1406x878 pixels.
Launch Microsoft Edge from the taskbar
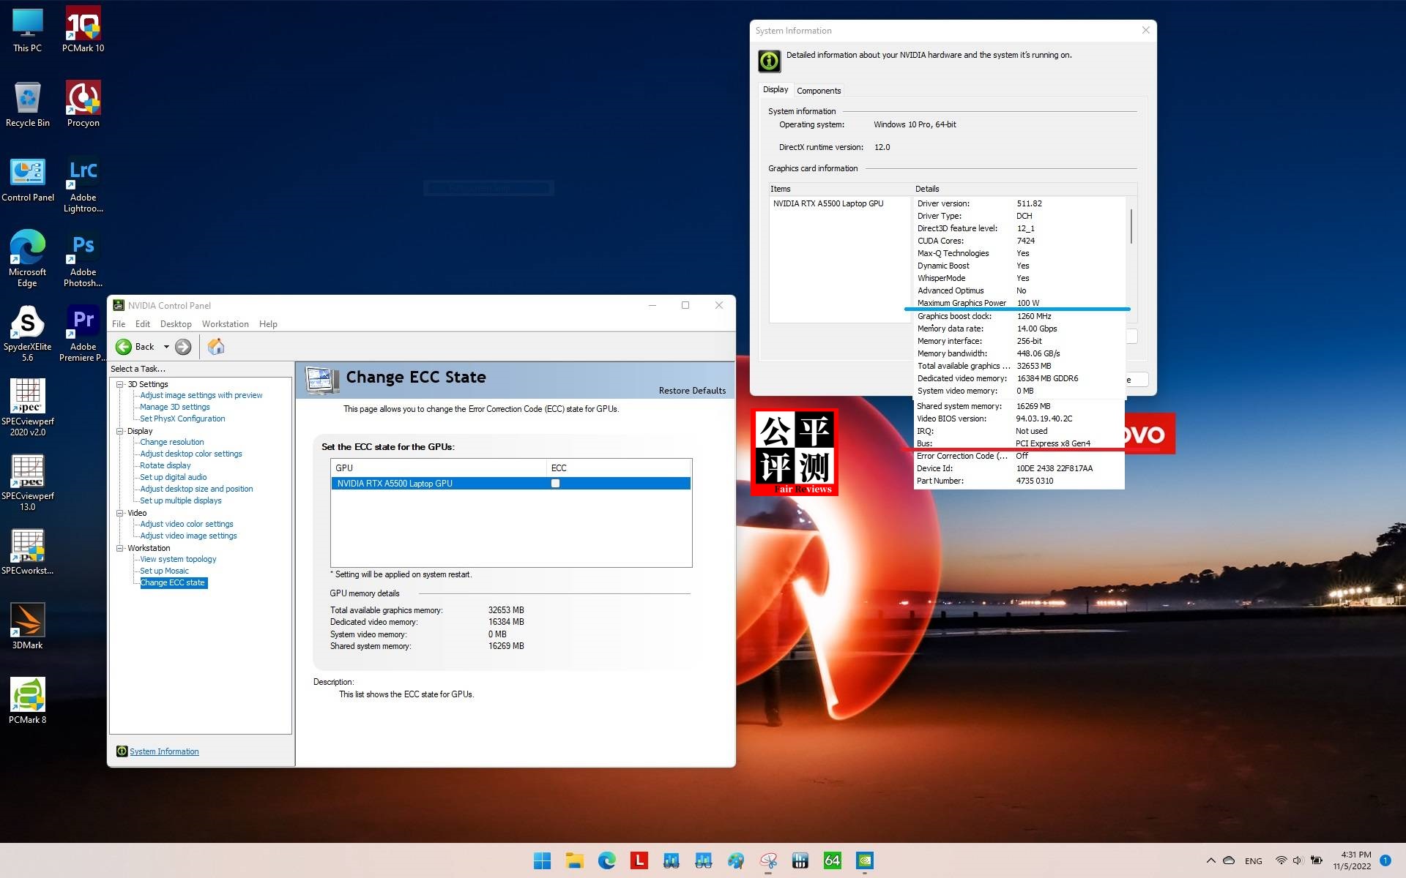click(607, 861)
